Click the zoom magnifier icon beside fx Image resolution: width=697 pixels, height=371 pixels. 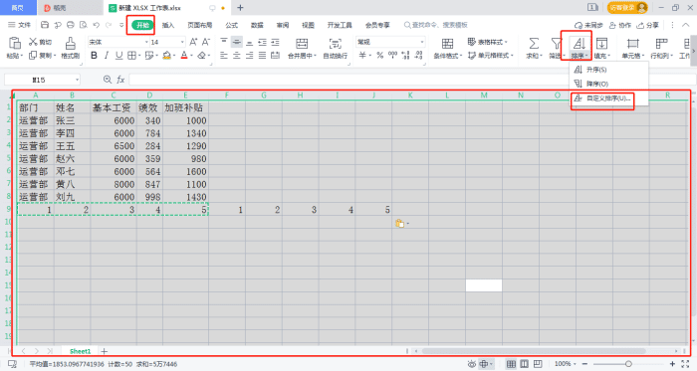pyautogui.click(x=108, y=80)
